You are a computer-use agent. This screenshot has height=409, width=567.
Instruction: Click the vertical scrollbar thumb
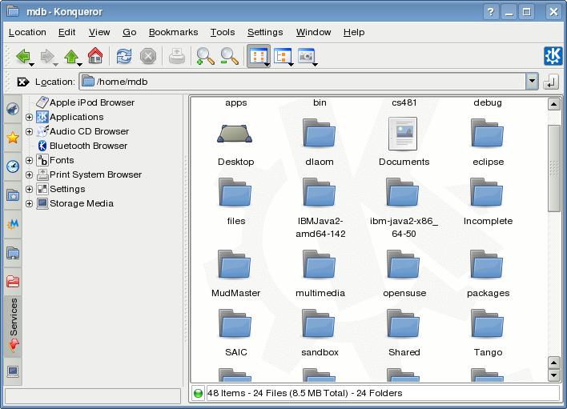[x=553, y=168]
